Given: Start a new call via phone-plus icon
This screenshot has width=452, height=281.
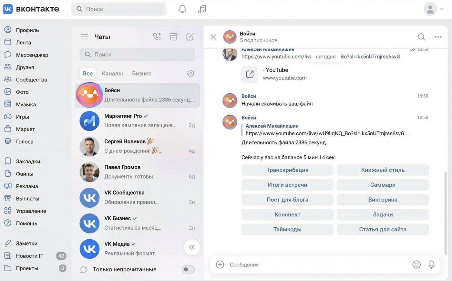Looking at the screenshot, I should 157,37.
